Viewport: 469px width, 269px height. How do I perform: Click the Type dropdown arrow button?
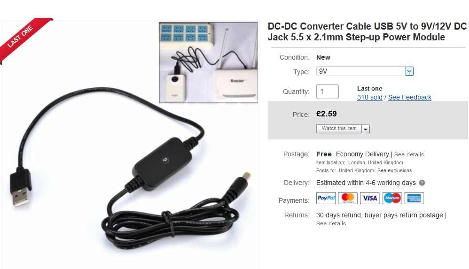click(409, 71)
